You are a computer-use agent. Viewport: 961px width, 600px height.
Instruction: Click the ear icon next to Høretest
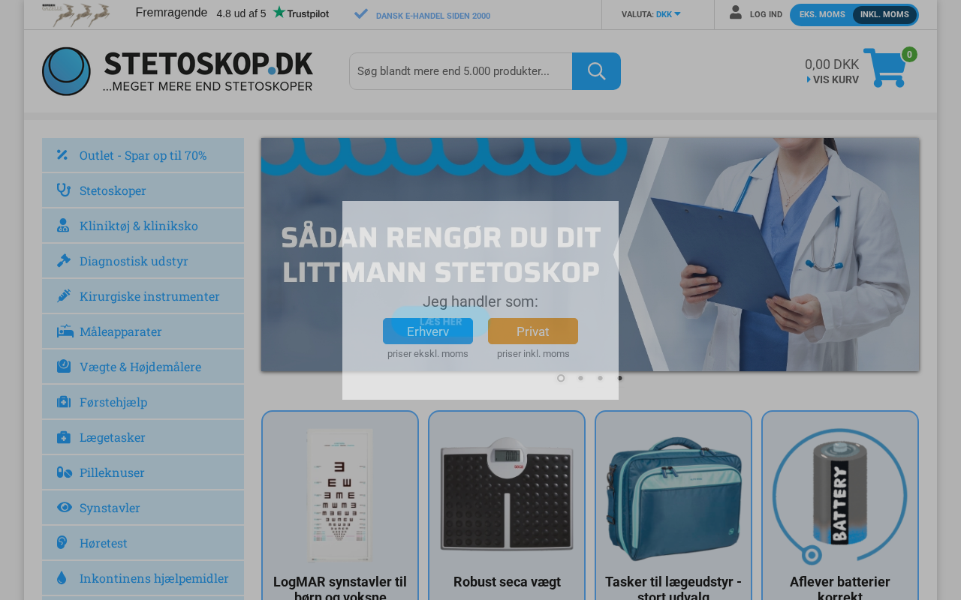63,542
